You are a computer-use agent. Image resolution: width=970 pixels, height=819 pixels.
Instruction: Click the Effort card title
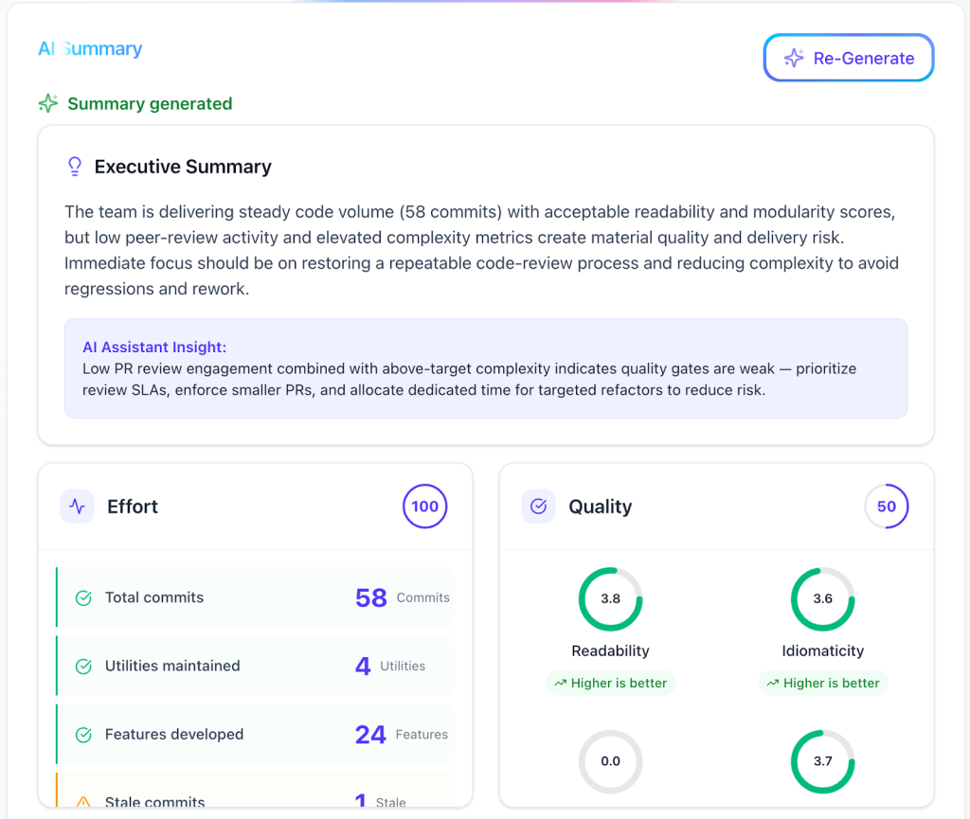pos(133,507)
